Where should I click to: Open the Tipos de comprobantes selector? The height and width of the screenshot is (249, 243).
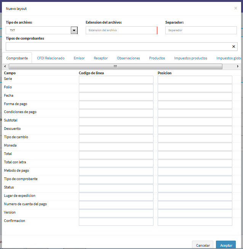coord(118,46)
